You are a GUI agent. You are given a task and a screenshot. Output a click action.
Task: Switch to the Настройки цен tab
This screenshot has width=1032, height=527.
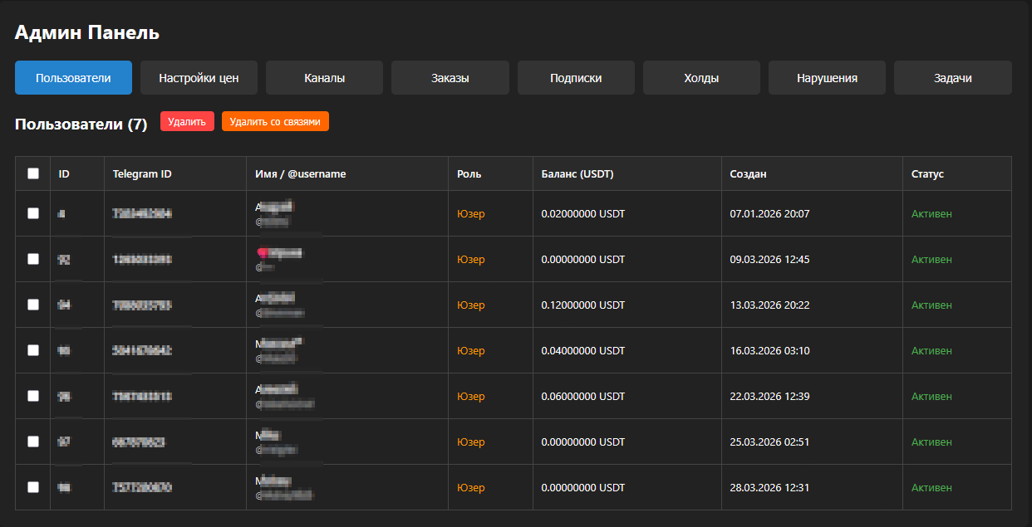tap(199, 78)
